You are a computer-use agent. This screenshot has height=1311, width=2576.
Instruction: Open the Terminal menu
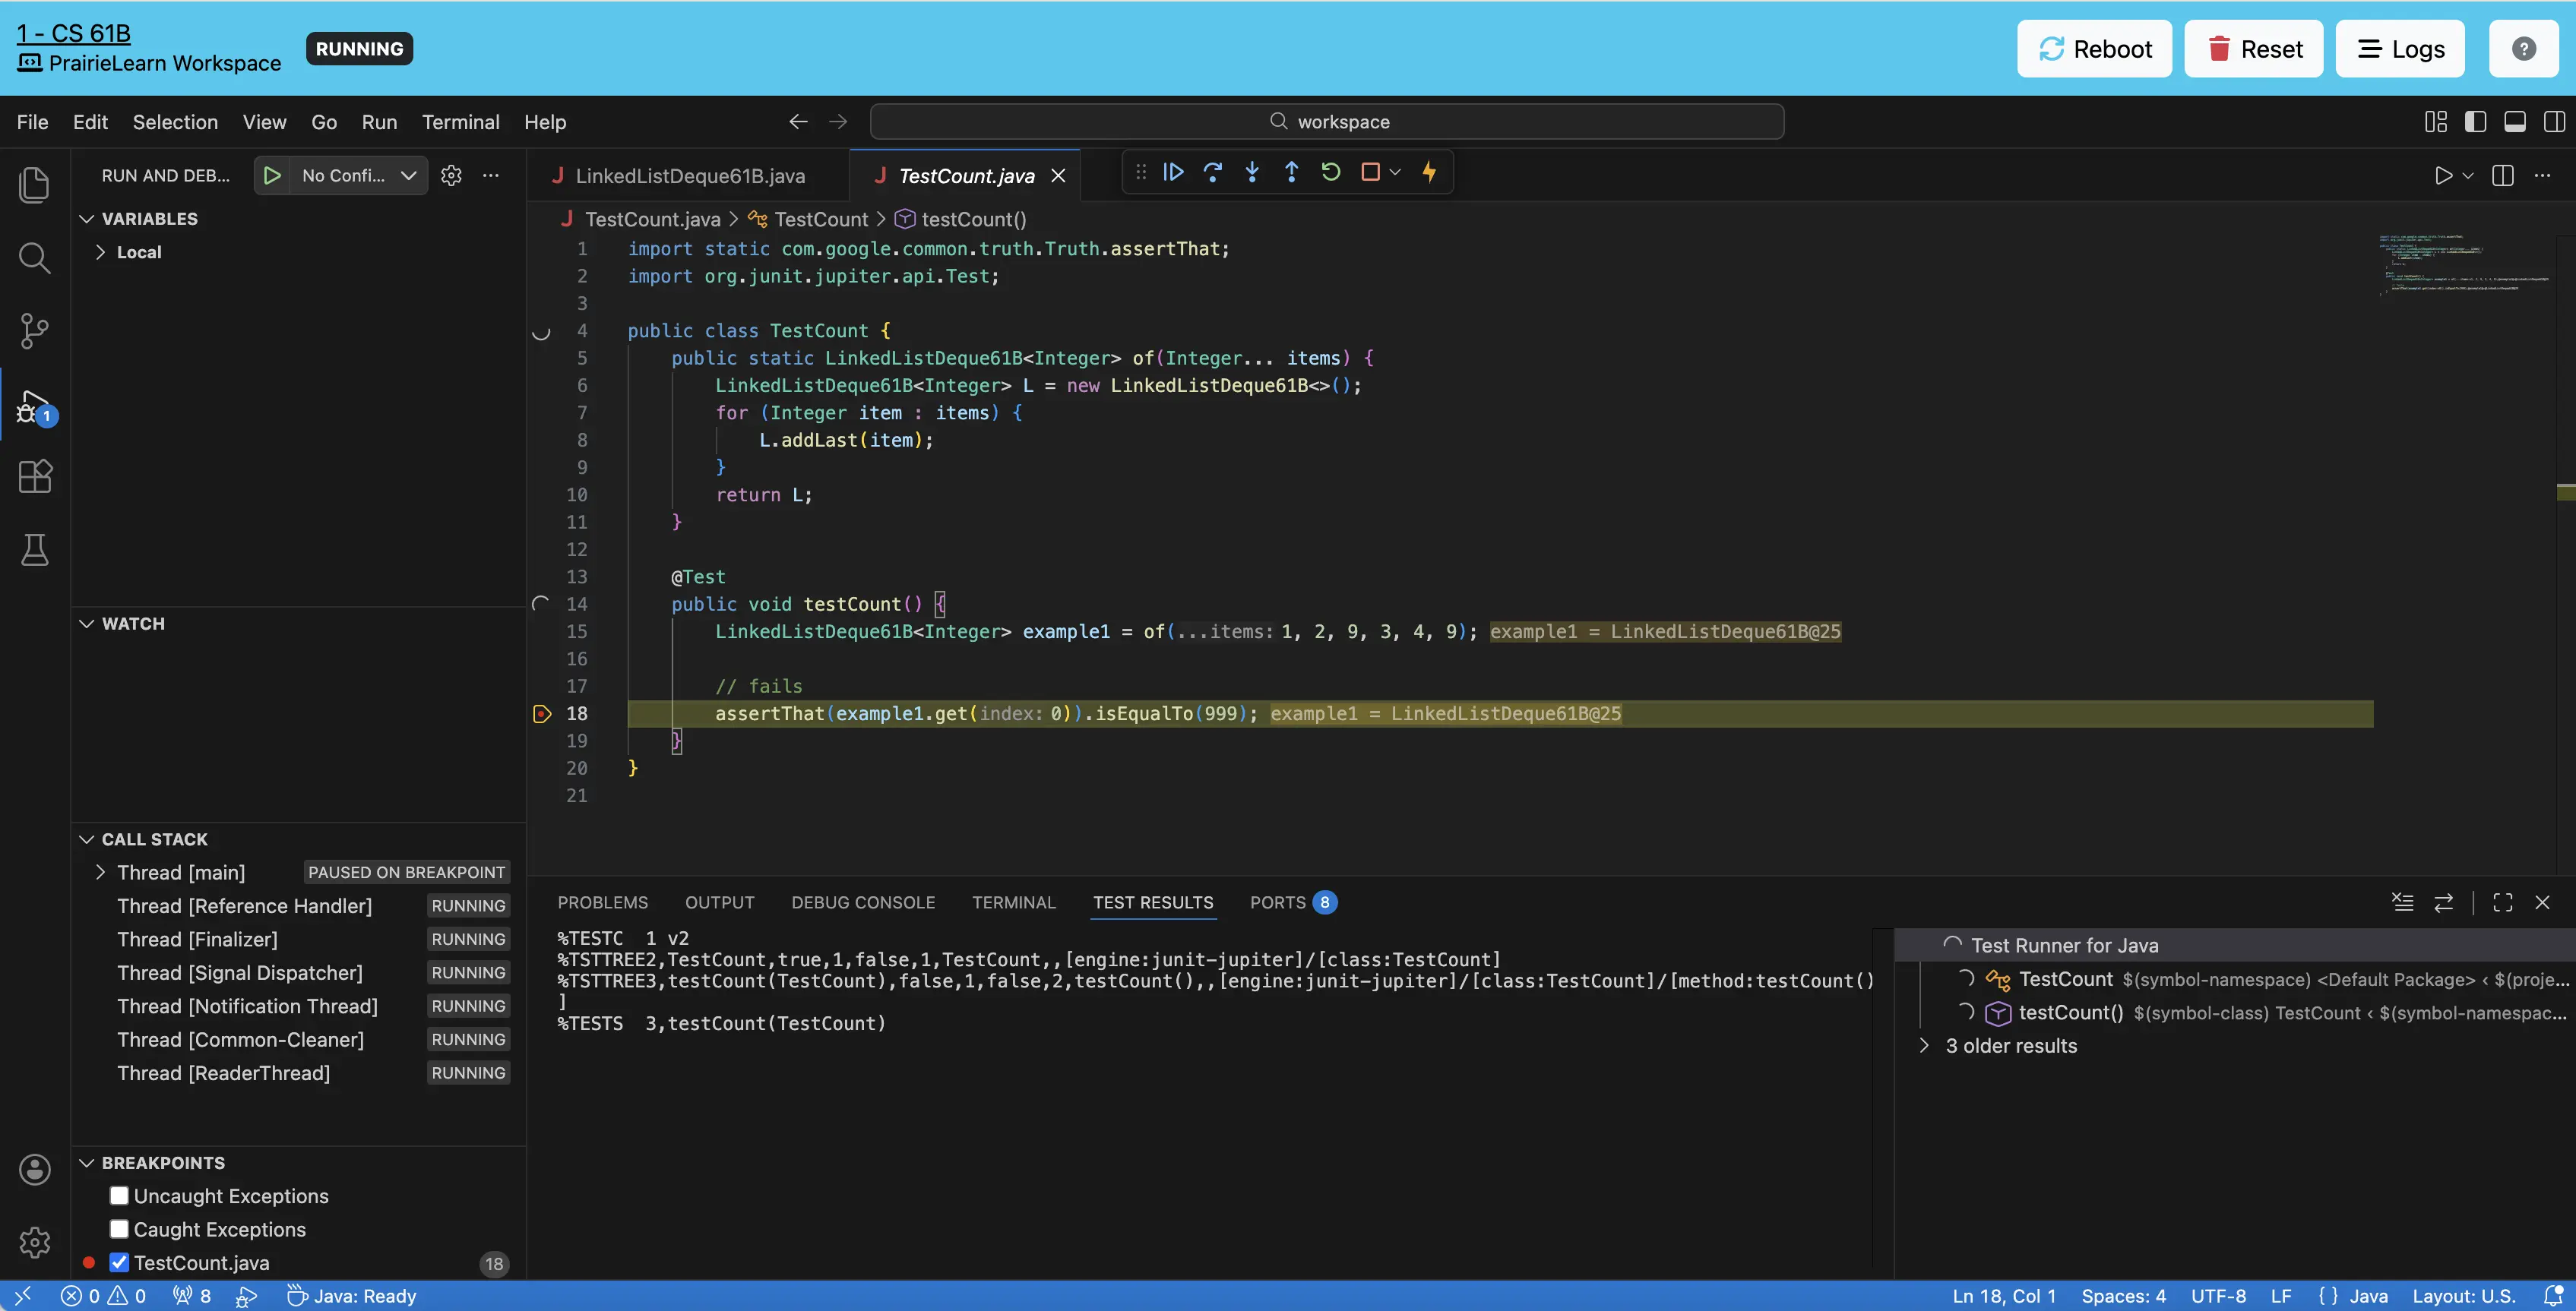[x=460, y=122]
